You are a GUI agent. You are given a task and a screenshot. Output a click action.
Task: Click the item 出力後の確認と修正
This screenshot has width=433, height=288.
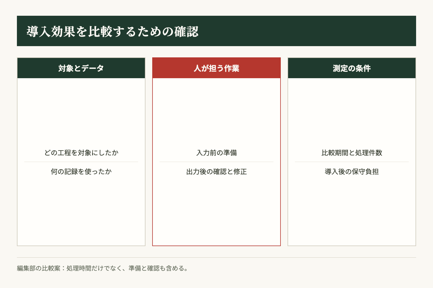[x=216, y=172]
